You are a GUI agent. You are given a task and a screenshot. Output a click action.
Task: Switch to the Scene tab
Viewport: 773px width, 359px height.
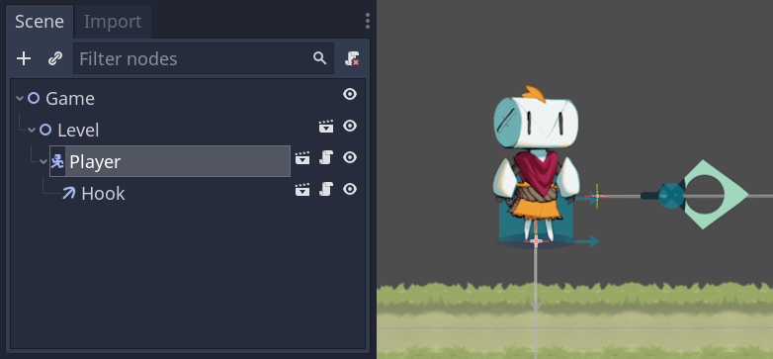coord(40,22)
